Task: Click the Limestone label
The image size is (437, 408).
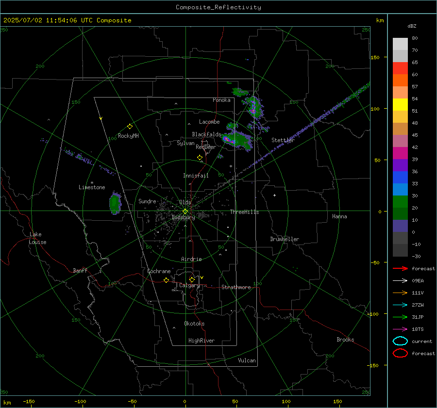Action: click(x=92, y=187)
